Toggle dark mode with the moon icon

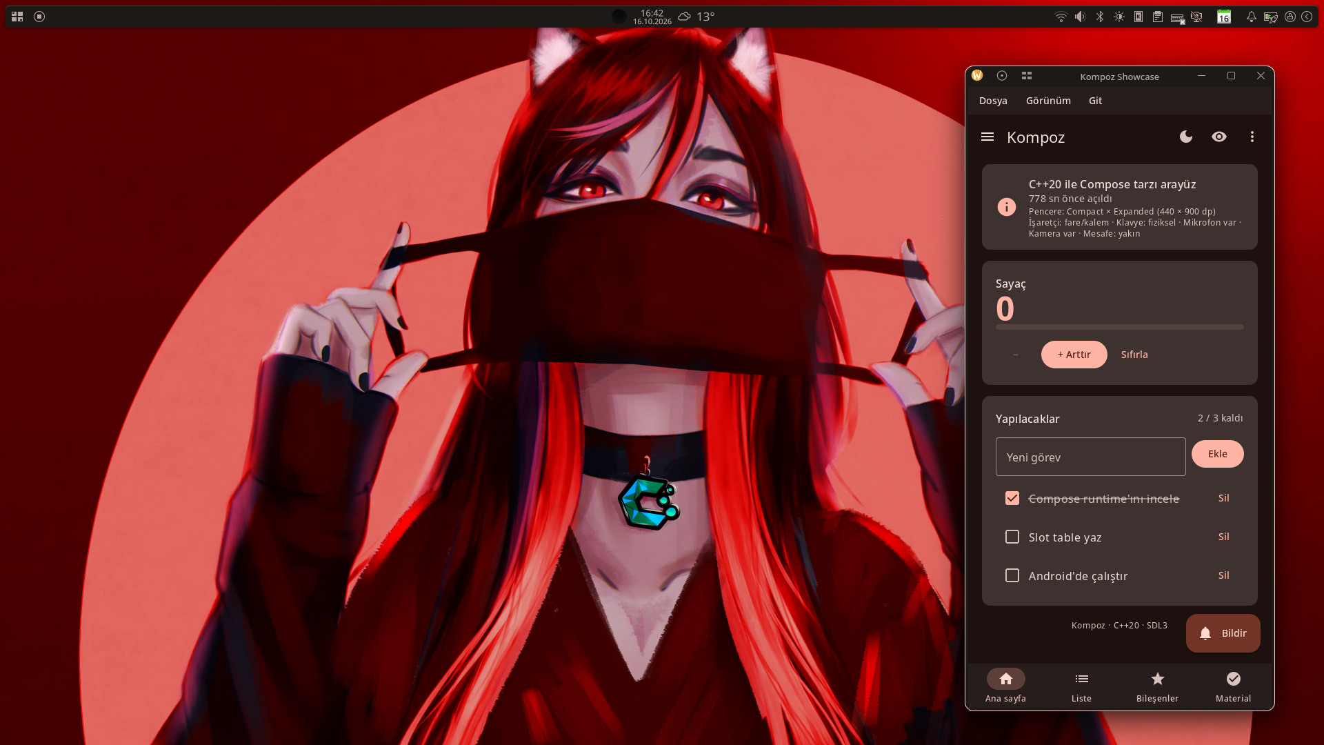(1186, 137)
